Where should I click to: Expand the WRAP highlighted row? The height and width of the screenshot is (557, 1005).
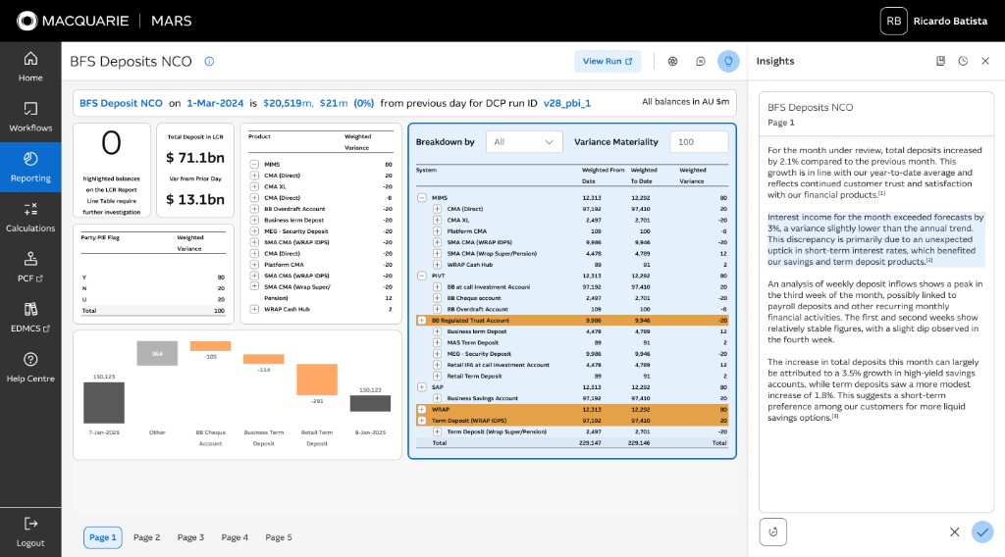[x=422, y=410]
